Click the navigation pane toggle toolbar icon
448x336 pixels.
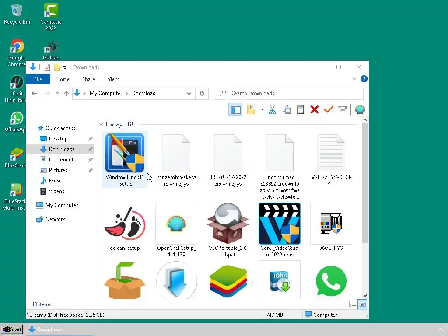click(x=235, y=109)
